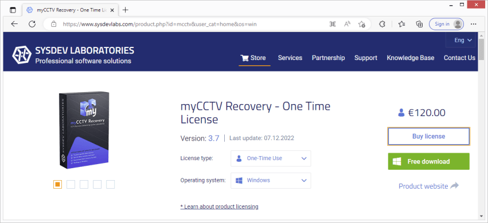Click the SysDev Laboratories hexagon logo
The image size is (488, 223).
(x=22, y=55)
